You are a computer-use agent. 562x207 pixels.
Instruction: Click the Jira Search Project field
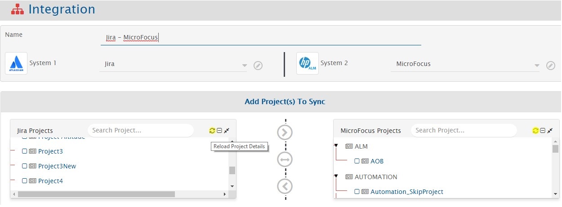pyautogui.click(x=140, y=131)
